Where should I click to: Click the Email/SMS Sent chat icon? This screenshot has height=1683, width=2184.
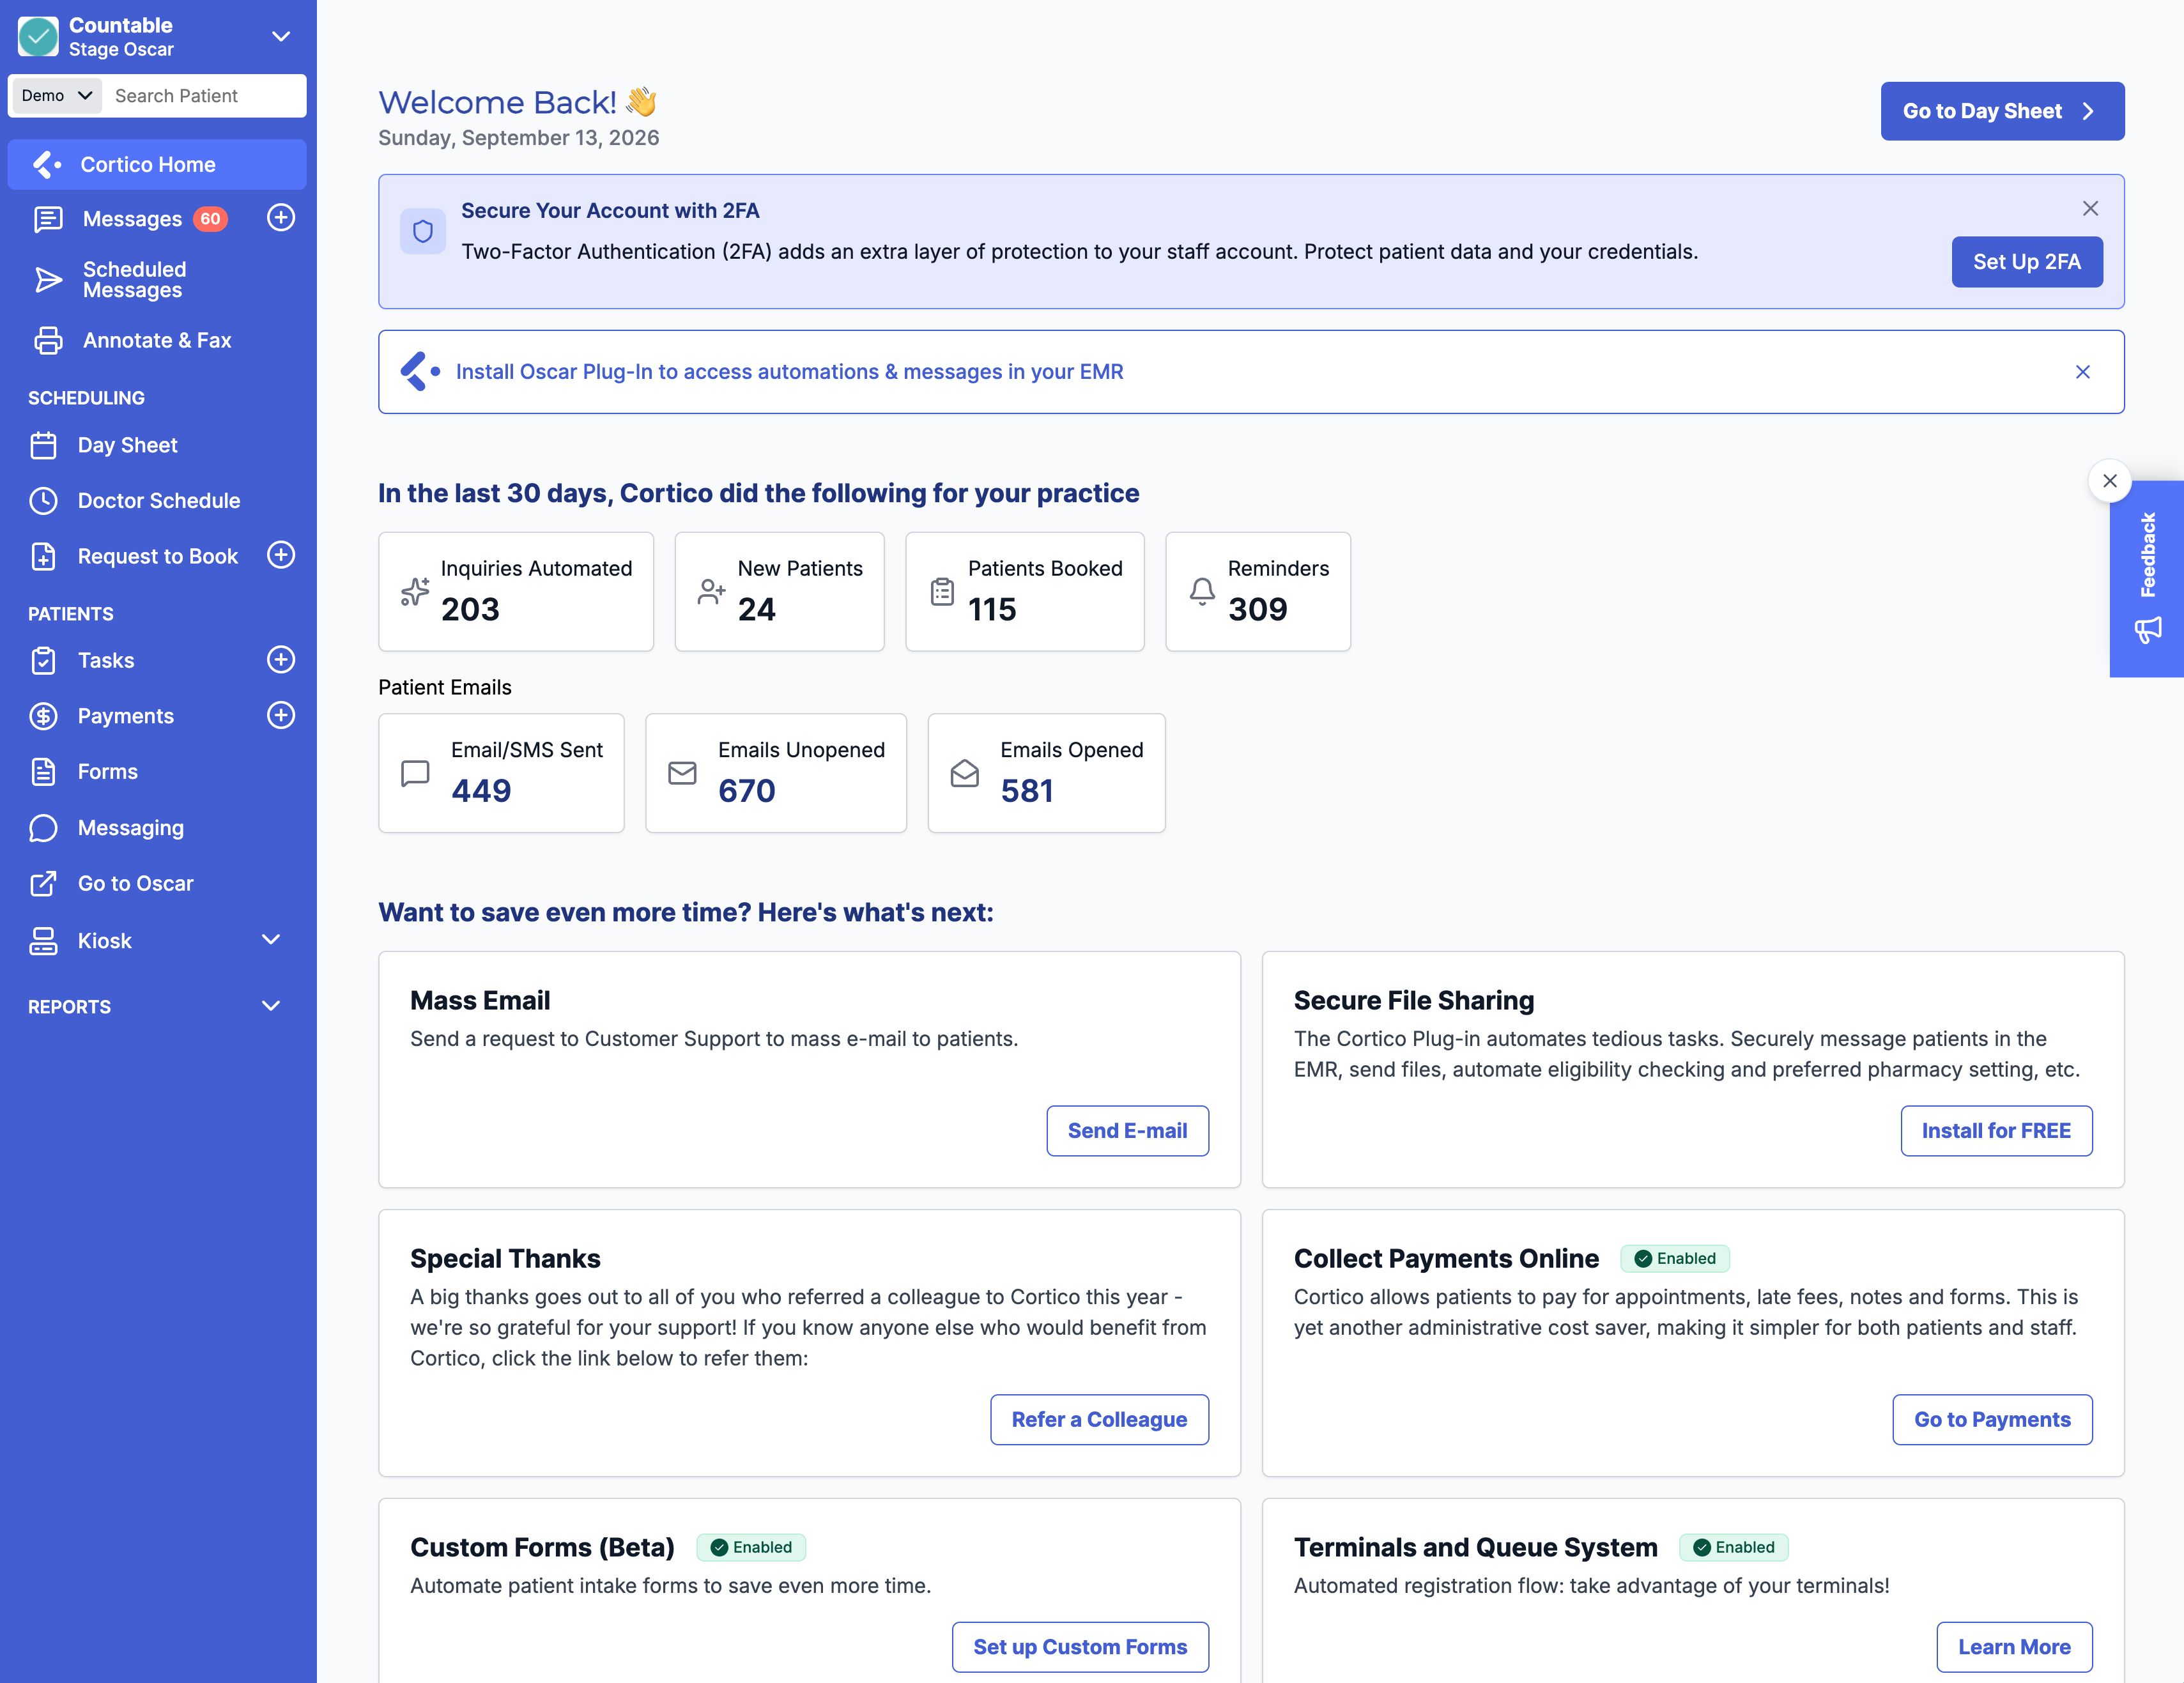pyautogui.click(x=415, y=773)
